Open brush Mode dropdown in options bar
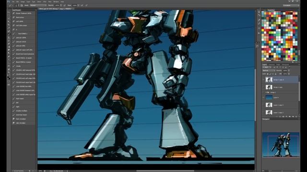 pyautogui.click(x=38, y=5)
